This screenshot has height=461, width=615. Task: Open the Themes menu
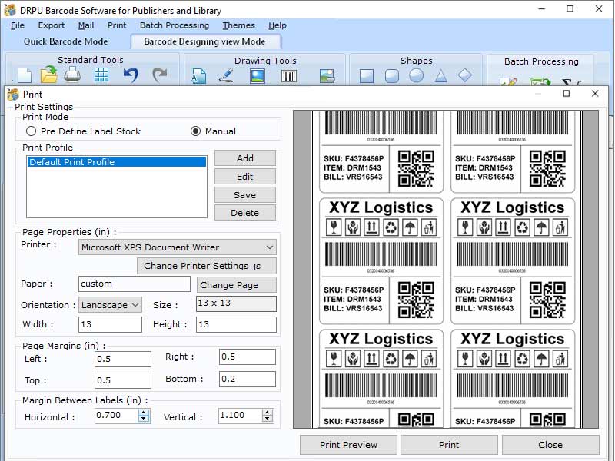pyautogui.click(x=238, y=25)
